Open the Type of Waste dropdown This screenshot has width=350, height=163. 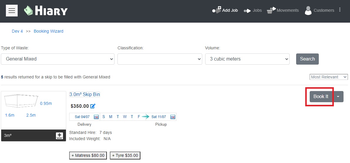point(58,59)
